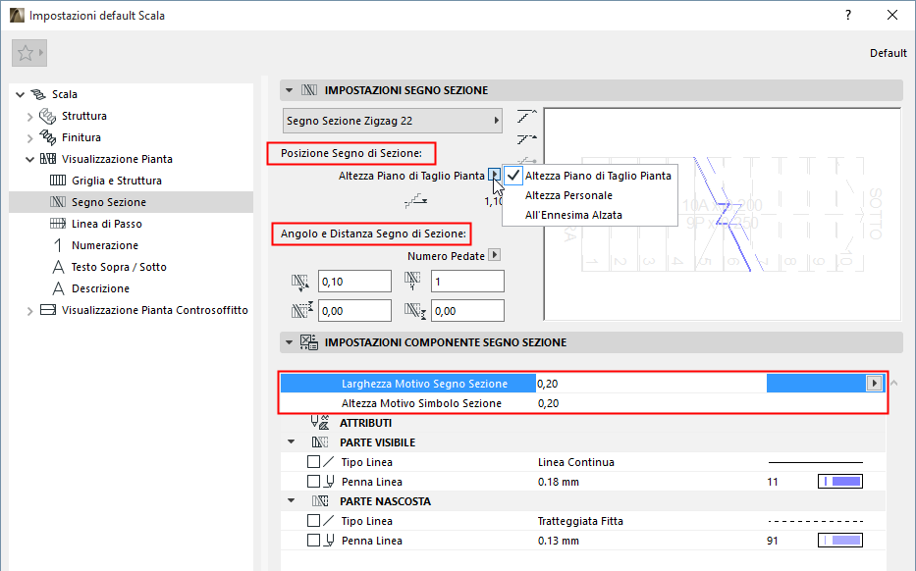Expand Visualizzazione Pianta Controsoffitto node
Screen dimensions: 916x571
pyautogui.click(x=29, y=311)
